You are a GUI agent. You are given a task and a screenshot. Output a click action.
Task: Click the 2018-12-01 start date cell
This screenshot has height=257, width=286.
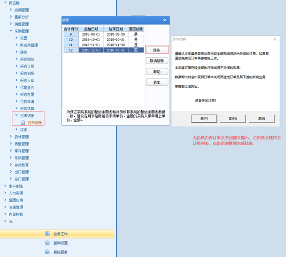[91, 50]
